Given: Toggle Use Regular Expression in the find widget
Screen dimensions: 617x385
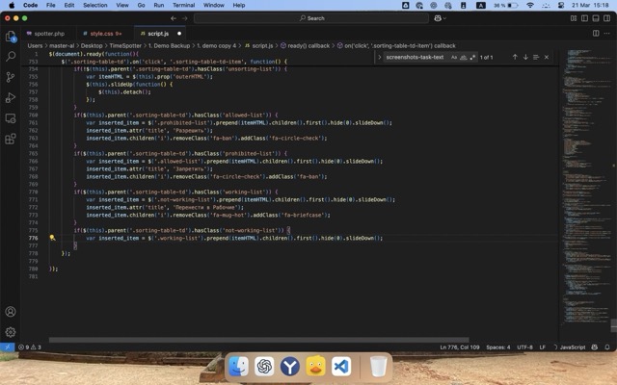Looking at the screenshot, I should click(472, 57).
